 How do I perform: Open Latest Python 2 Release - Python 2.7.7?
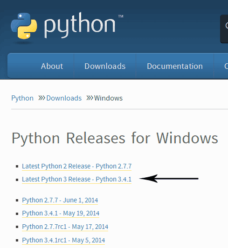point(76,166)
